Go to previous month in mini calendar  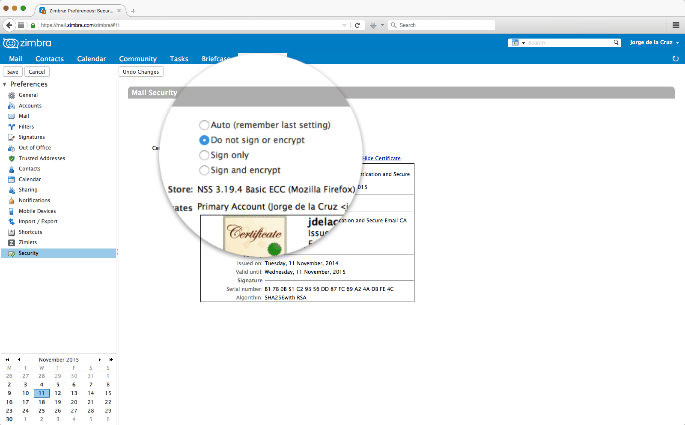pyautogui.click(x=19, y=360)
